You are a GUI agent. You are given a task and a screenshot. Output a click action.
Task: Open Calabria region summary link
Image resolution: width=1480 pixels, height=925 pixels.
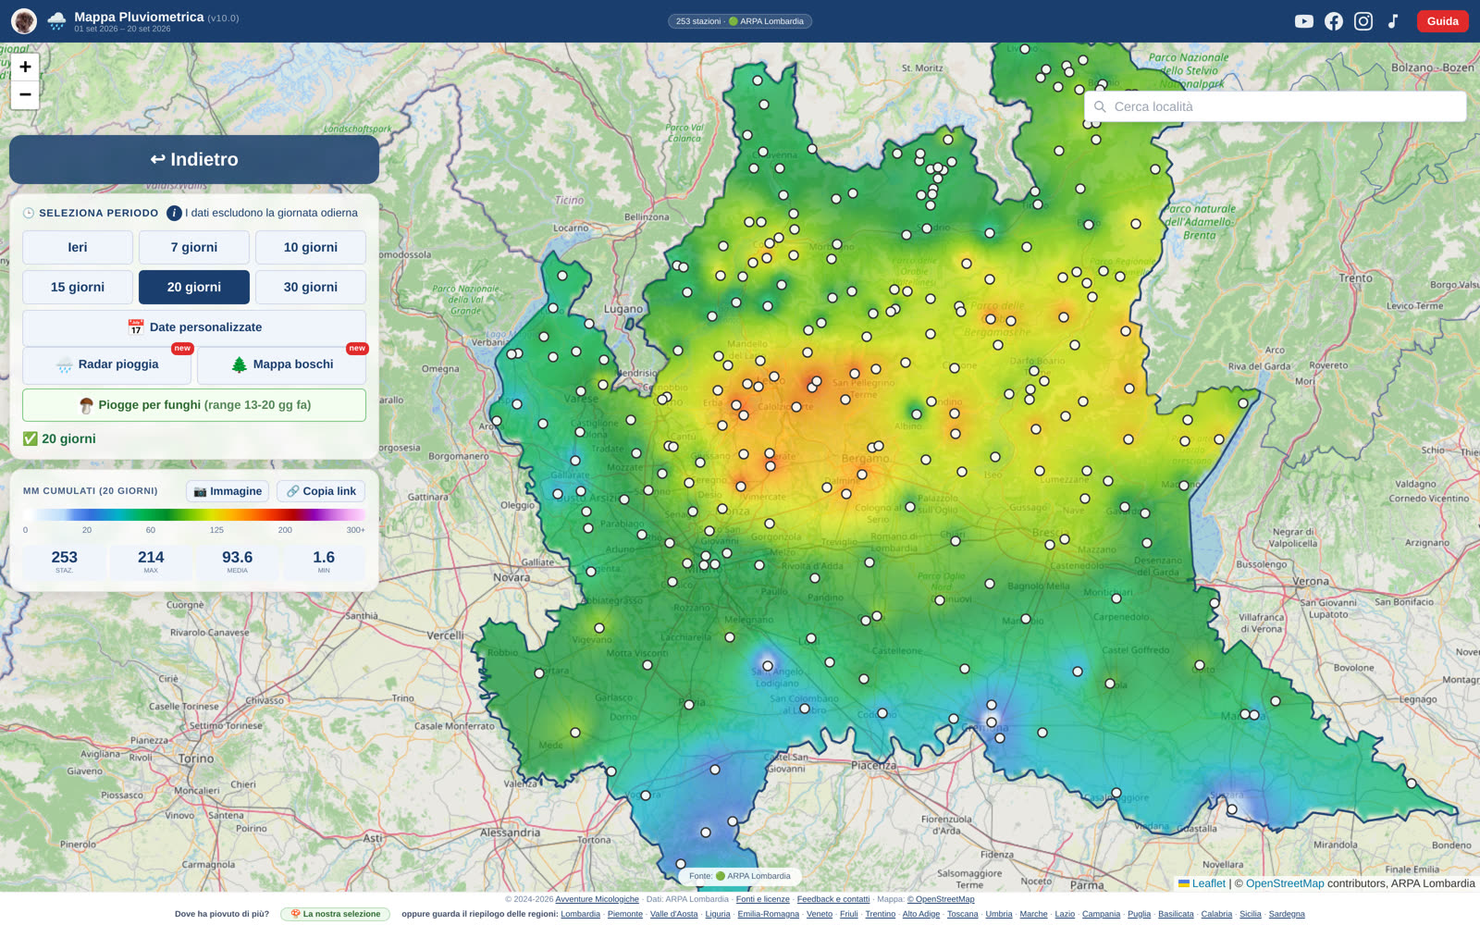[1217, 914]
